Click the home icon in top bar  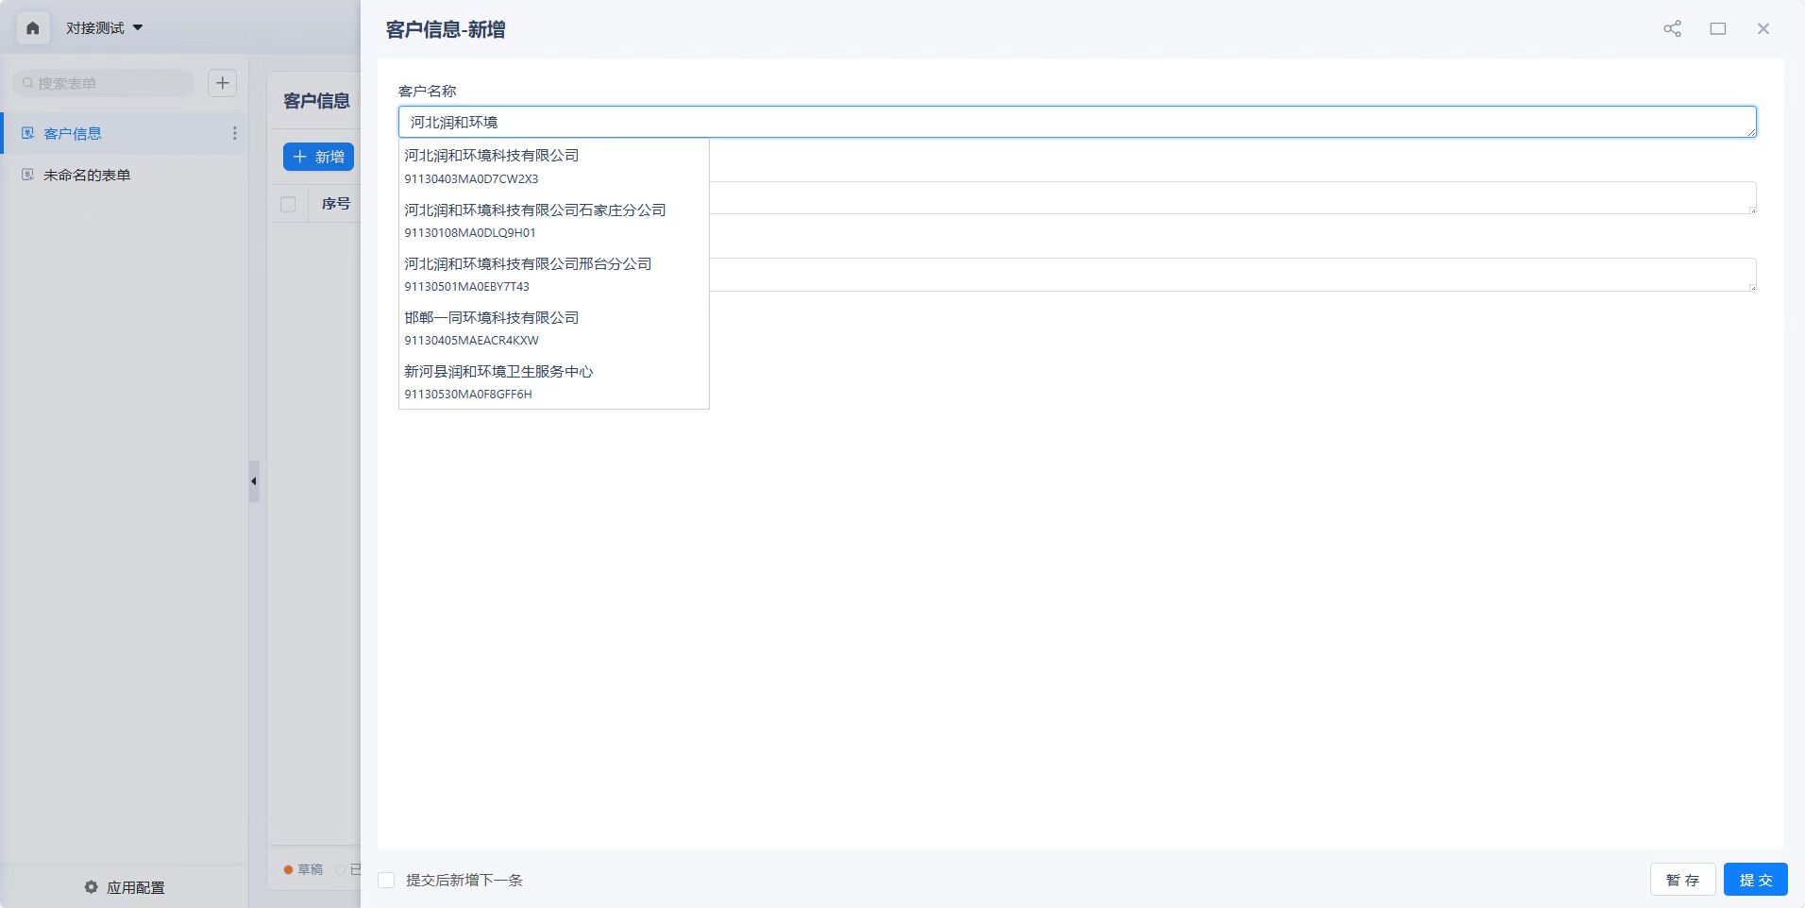[33, 28]
